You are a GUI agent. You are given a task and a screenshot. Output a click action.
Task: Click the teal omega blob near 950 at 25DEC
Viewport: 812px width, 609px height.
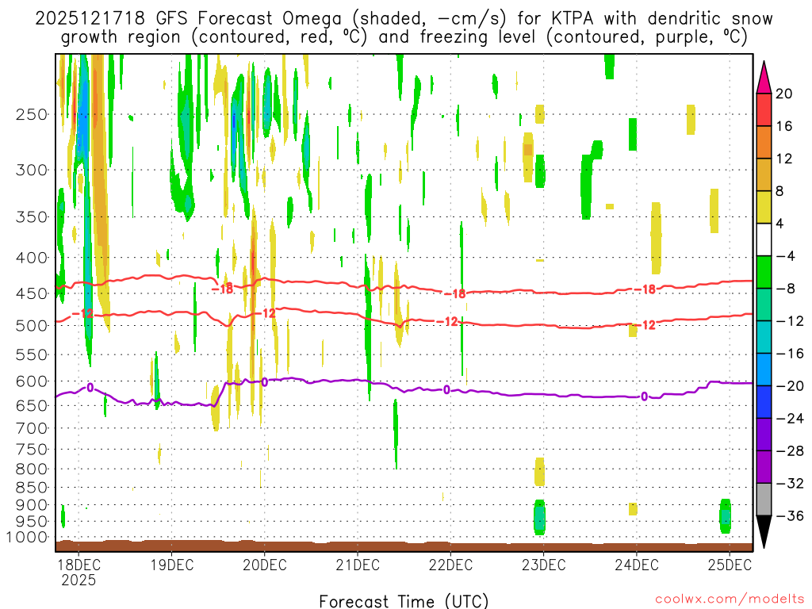click(x=725, y=516)
